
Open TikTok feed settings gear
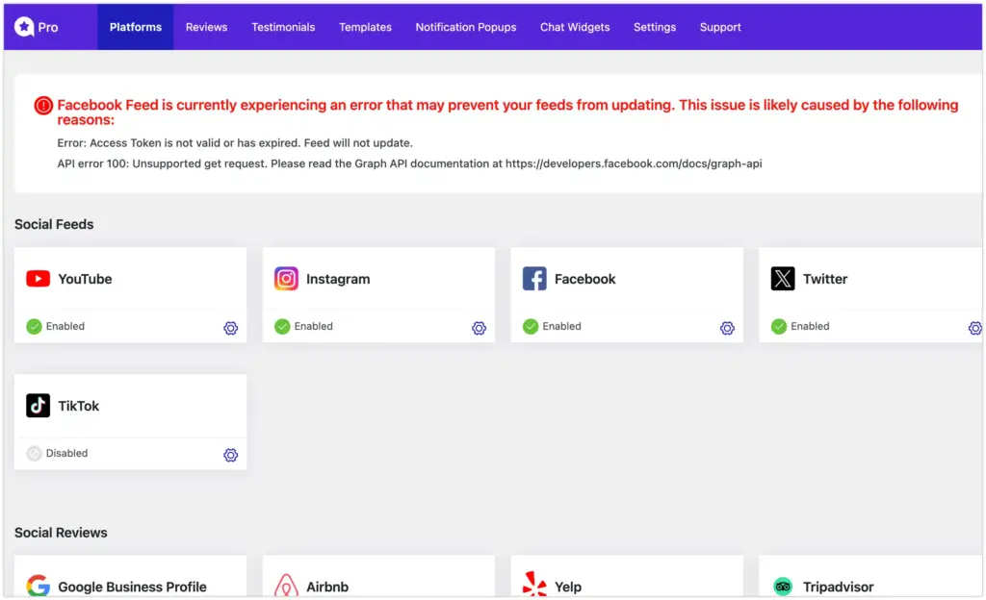(231, 455)
